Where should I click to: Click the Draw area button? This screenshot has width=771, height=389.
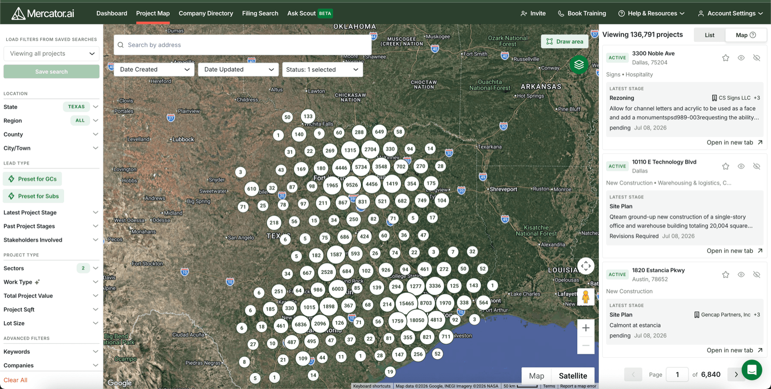(565, 41)
